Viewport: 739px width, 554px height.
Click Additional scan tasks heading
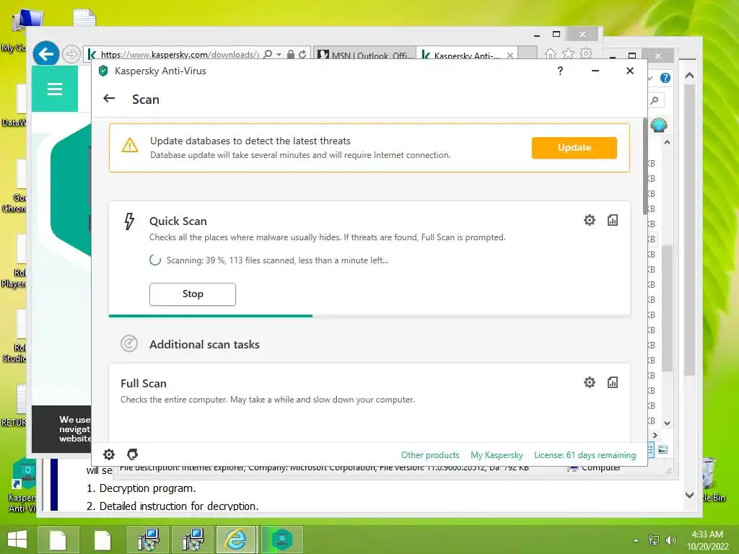click(x=204, y=344)
